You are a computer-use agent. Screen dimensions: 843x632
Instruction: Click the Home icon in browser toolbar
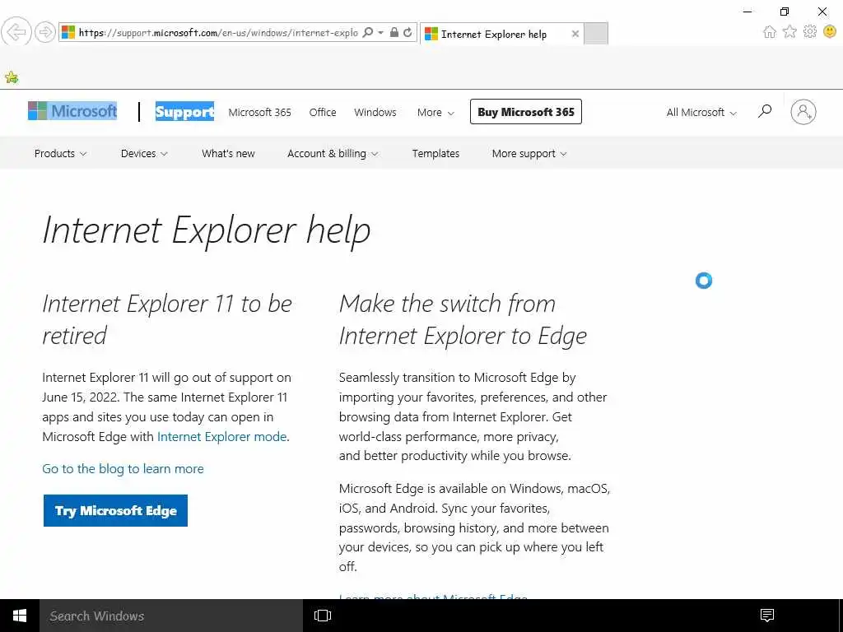(x=770, y=32)
